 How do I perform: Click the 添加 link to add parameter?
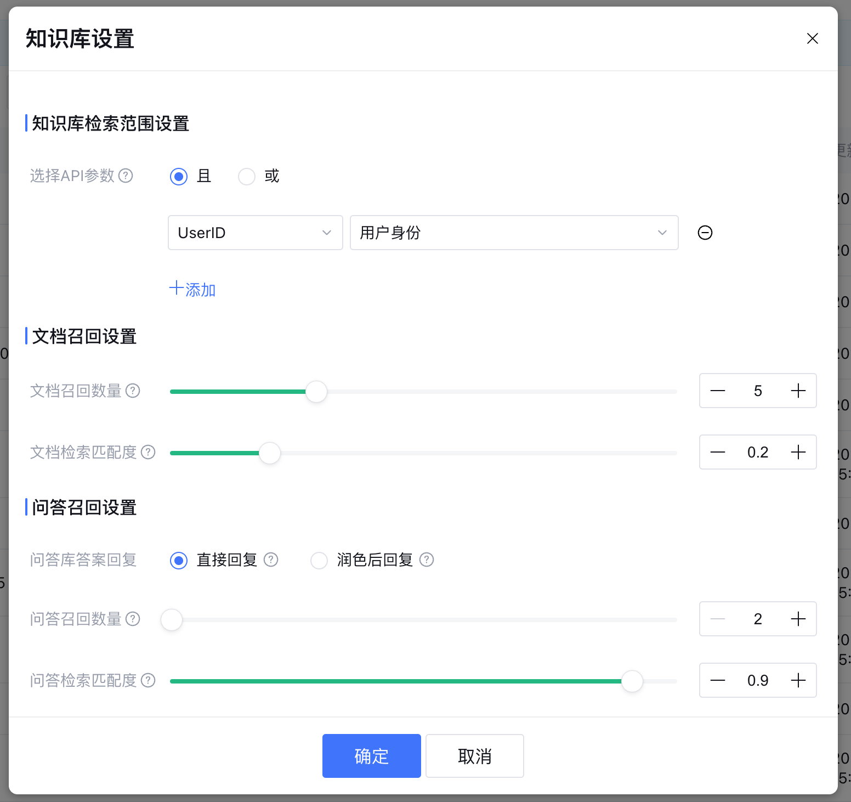pyautogui.click(x=192, y=289)
